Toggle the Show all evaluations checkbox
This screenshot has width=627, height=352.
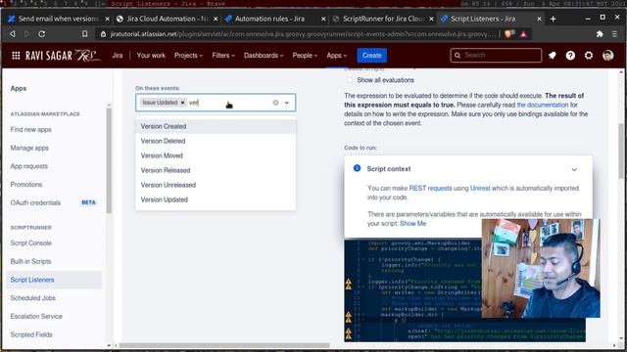350,80
